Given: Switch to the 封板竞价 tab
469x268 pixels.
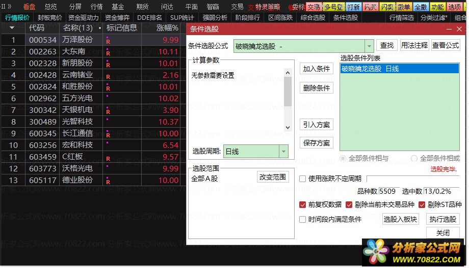Looking at the screenshot, I should tap(50, 17).
